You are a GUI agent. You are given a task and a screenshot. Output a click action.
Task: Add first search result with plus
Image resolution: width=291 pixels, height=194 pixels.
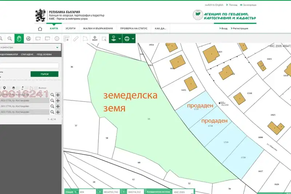point(58,95)
